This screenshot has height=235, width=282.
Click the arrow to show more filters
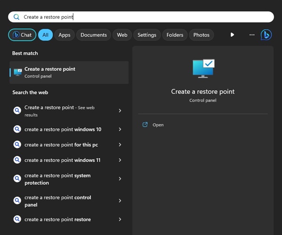(x=232, y=35)
